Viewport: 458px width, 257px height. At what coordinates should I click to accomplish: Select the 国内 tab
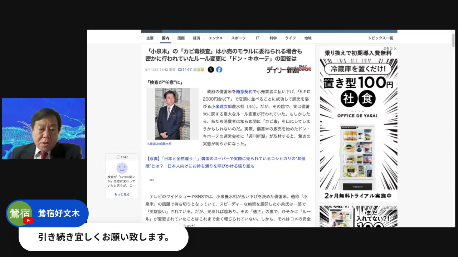pyautogui.click(x=165, y=38)
